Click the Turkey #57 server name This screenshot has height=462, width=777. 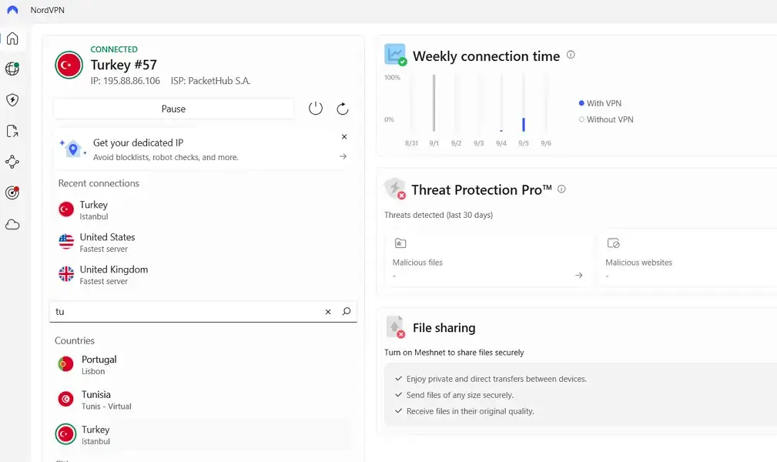coord(123,65)
